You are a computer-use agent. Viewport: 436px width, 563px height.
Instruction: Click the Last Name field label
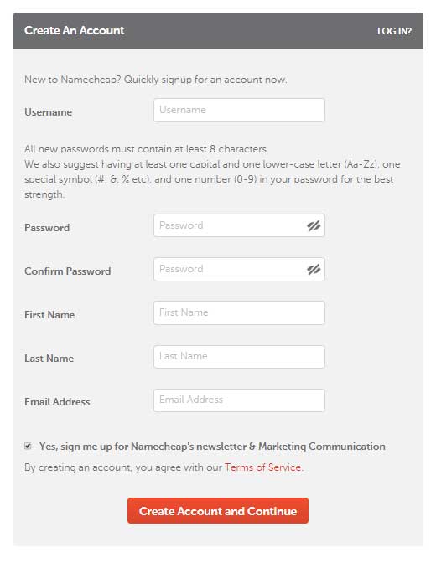coord(49,359)
